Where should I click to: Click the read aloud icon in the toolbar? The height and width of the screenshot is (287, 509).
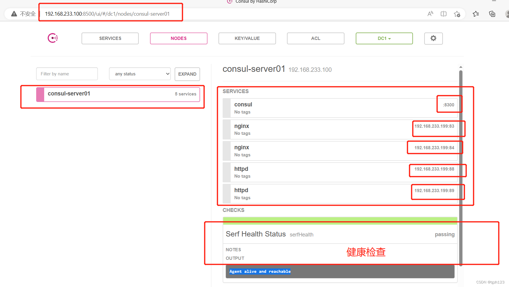(430, 14)
